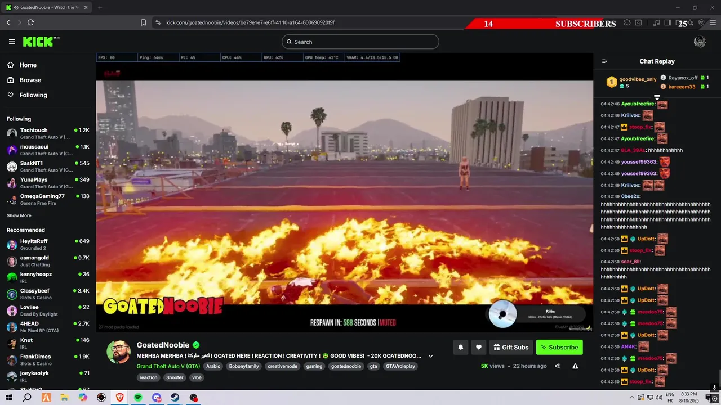Open Home in sidebar
The height and width of the screenshot is (405, 721).
click(x=48, y=65)
